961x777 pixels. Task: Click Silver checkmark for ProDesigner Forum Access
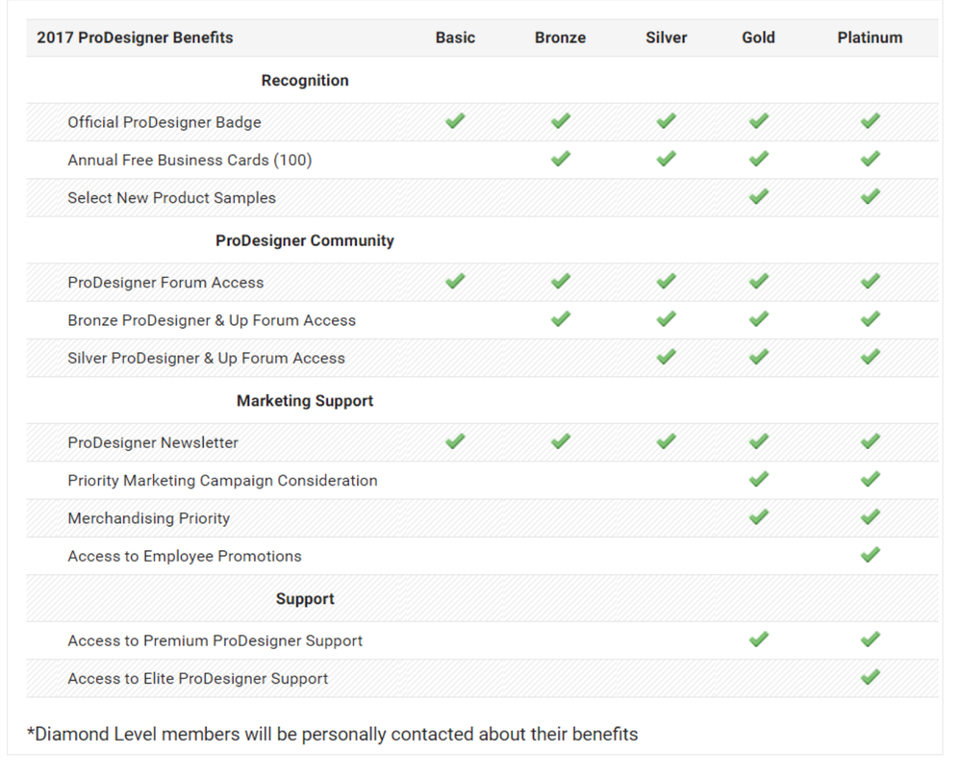point(666,281)
